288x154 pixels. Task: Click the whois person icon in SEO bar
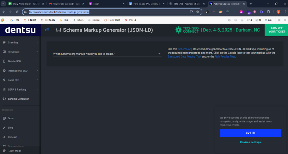pyautogui.click(x=84, y=20)
